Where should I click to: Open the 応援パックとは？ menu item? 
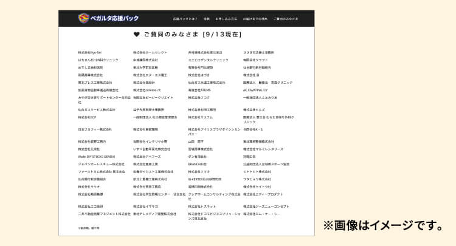point(184,19)
